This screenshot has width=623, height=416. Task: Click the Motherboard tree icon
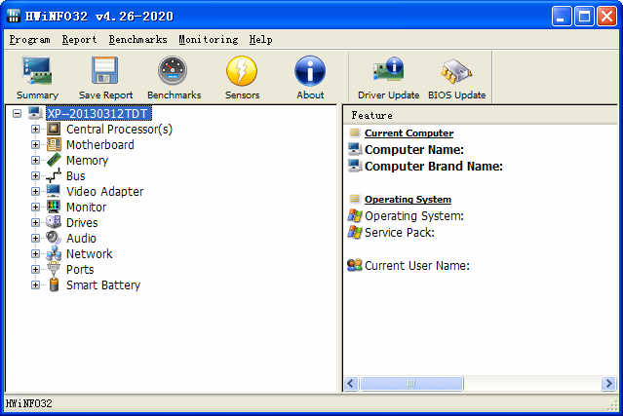pyautogui.click(x=54, y=144)
